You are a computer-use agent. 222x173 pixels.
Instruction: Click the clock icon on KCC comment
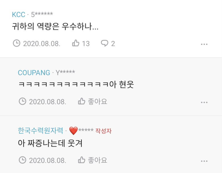click(17, 43)
